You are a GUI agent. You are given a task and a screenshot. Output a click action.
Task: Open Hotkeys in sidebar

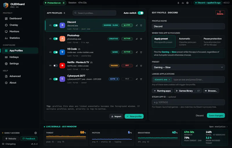tap(20, 57)
